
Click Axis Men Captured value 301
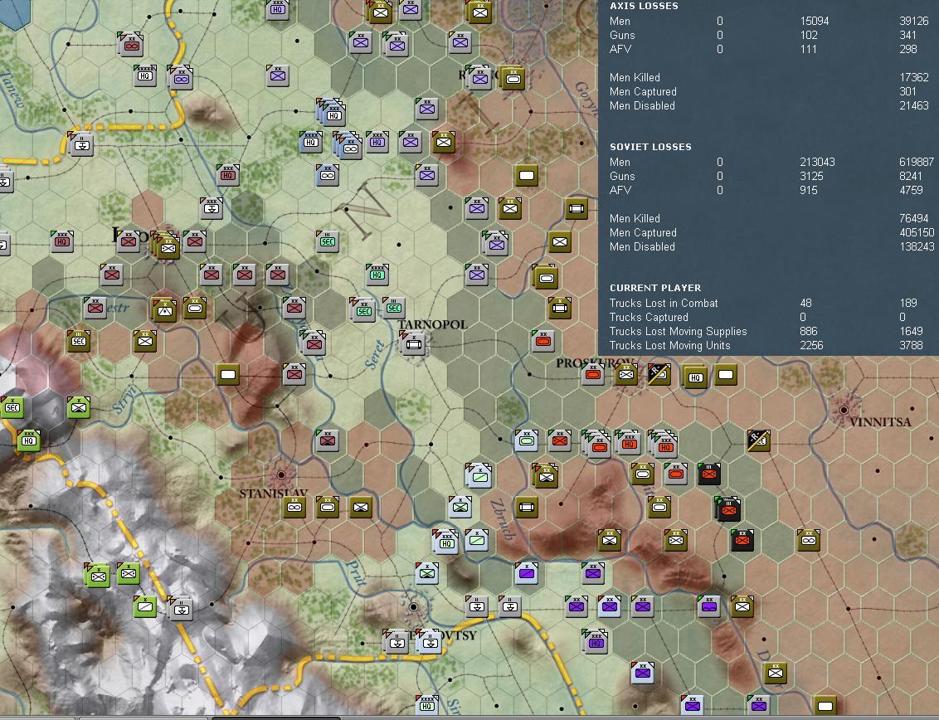click(x=907, y=91)
